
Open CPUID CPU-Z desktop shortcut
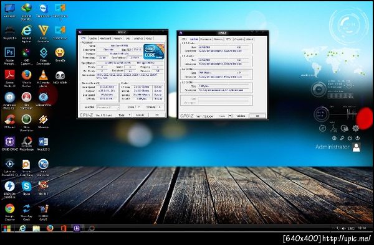10,144
